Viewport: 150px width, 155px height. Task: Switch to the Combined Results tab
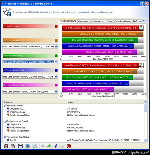[68, 21]
